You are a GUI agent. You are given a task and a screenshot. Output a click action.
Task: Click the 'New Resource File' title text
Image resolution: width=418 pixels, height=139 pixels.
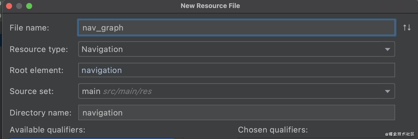coord(210,6)
